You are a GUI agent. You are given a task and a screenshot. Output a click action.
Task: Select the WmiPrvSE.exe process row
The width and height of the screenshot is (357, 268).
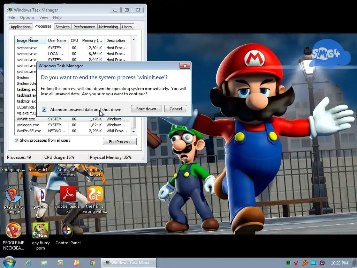[x=73, y=131]
